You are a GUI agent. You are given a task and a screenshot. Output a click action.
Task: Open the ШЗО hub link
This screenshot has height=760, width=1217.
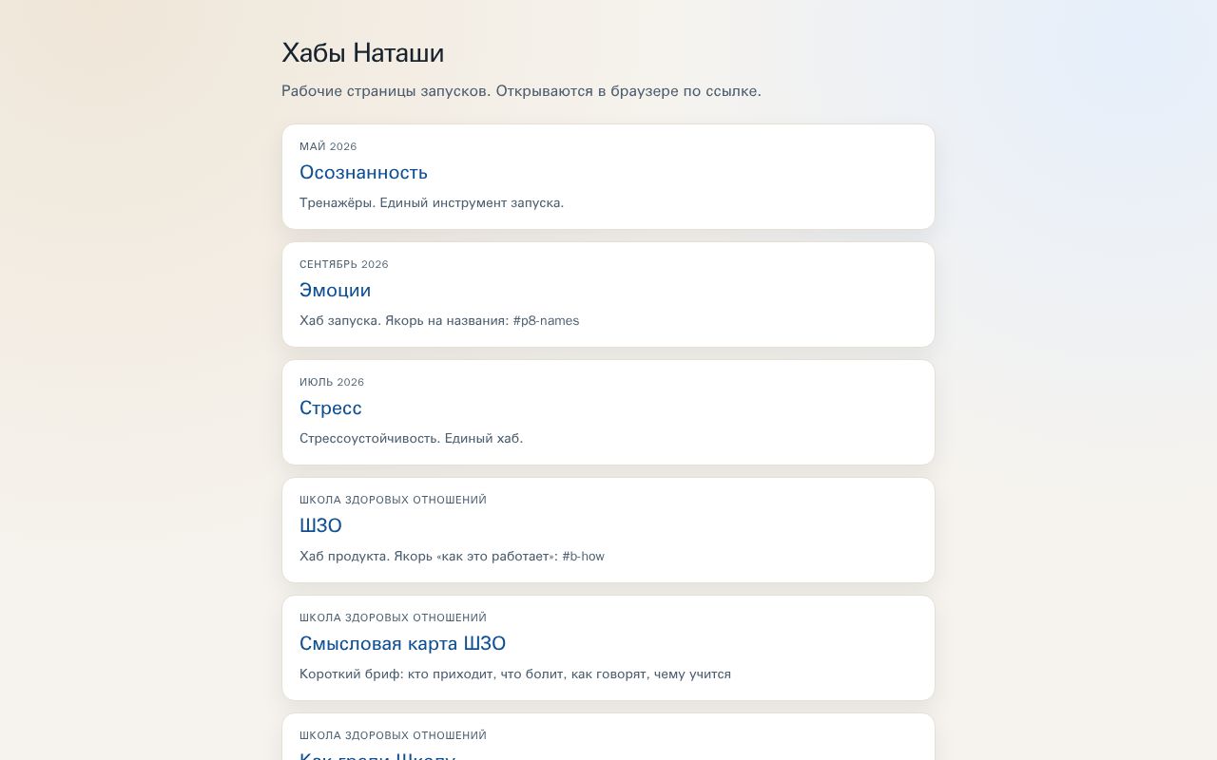pos(320,525)
